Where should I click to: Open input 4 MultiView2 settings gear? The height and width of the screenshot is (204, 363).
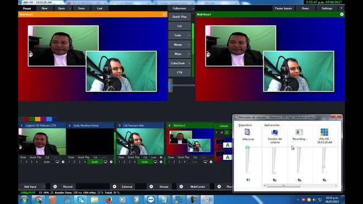tap(211, 162)
